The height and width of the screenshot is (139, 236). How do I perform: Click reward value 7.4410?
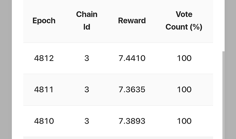[x=132, y=58]
